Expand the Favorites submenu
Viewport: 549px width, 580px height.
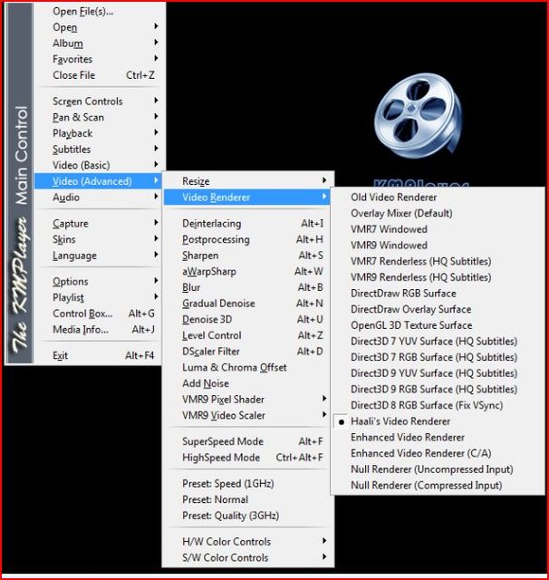pos(99,59)
